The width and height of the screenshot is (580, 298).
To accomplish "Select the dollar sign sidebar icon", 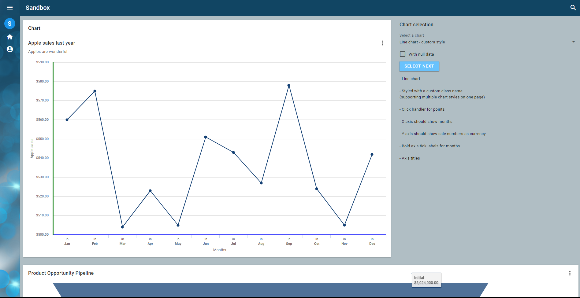I will coord(10,23).
